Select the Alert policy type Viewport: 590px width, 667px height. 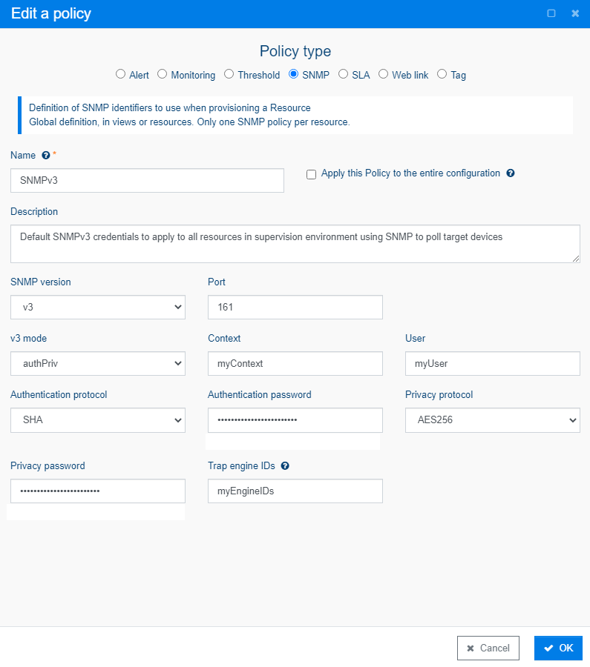[120, 74]
